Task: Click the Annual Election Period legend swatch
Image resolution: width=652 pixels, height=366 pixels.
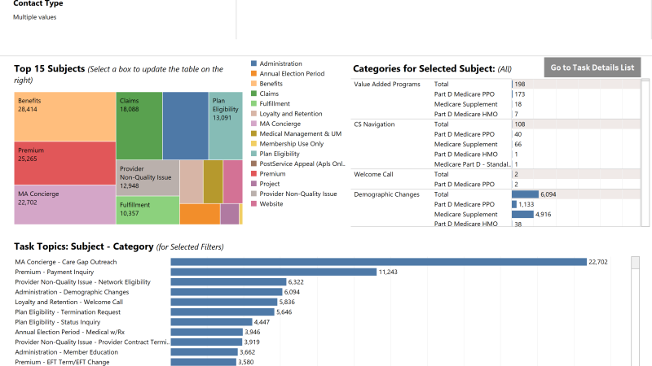Action: pyautogui.click(x=253, y=73)
